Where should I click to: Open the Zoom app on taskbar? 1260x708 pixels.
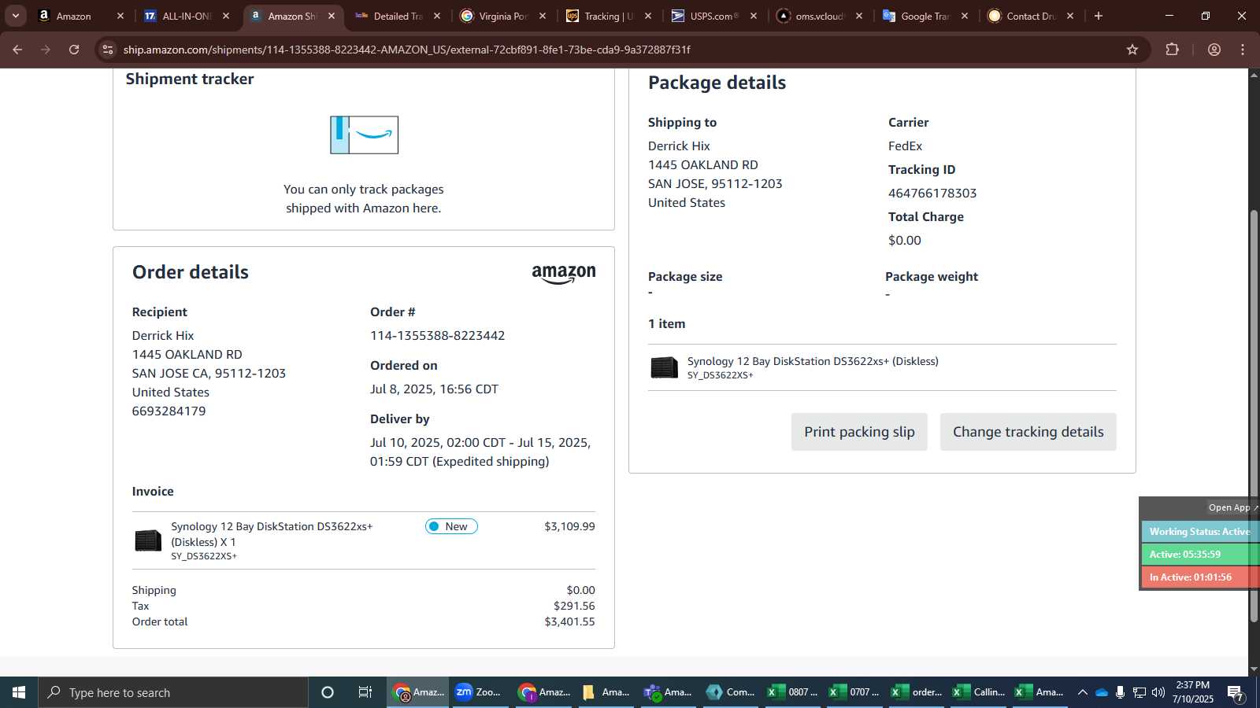pyautogui.click(x=480, y=692)
